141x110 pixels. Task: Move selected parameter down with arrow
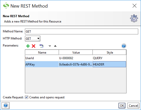[x=50, y=46]
